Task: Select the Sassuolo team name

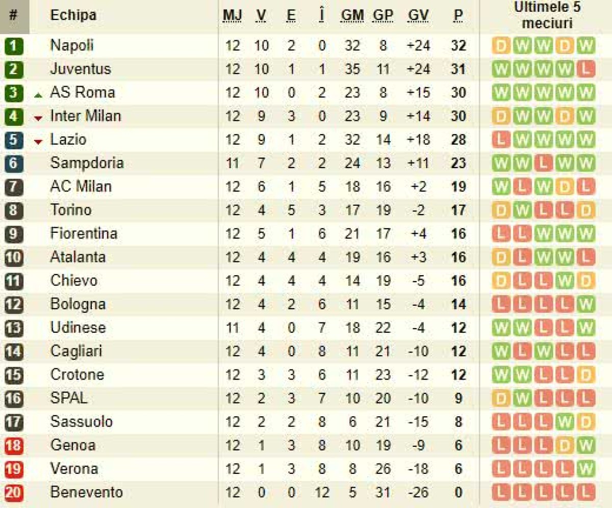Action: tap(81, 421)
